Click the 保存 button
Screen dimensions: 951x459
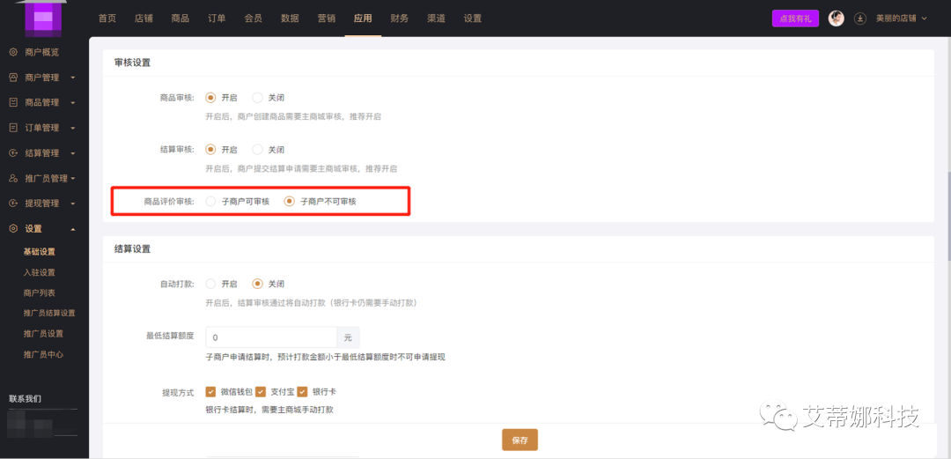(520, 440)
